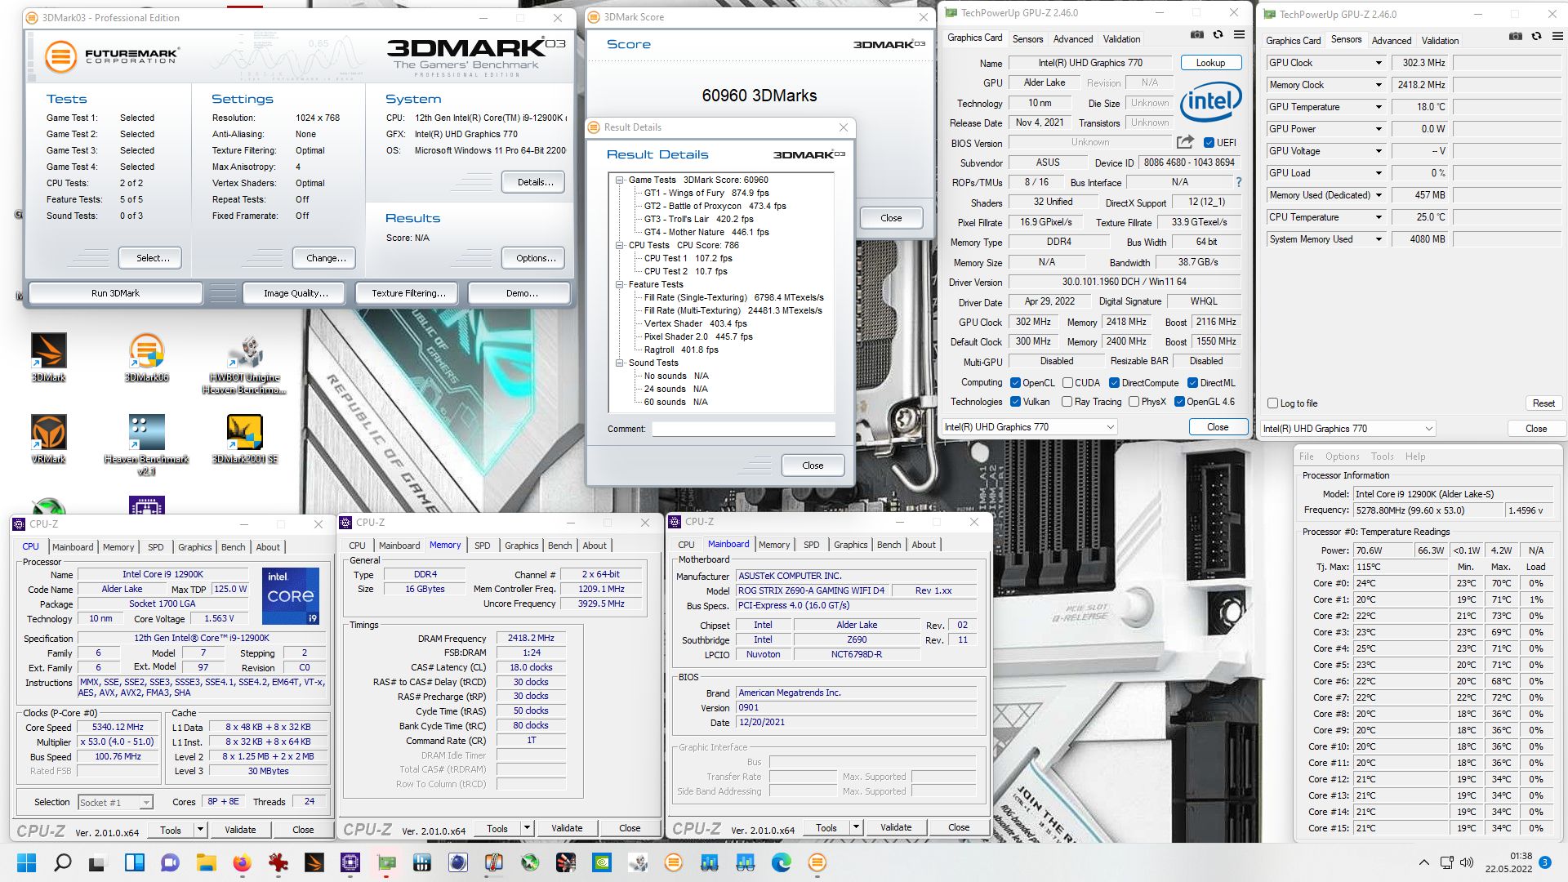Open Tools dropdown arrow in rightmost CPU-Z window
The height and width of the screenshot is (882, 1568).
856,827
